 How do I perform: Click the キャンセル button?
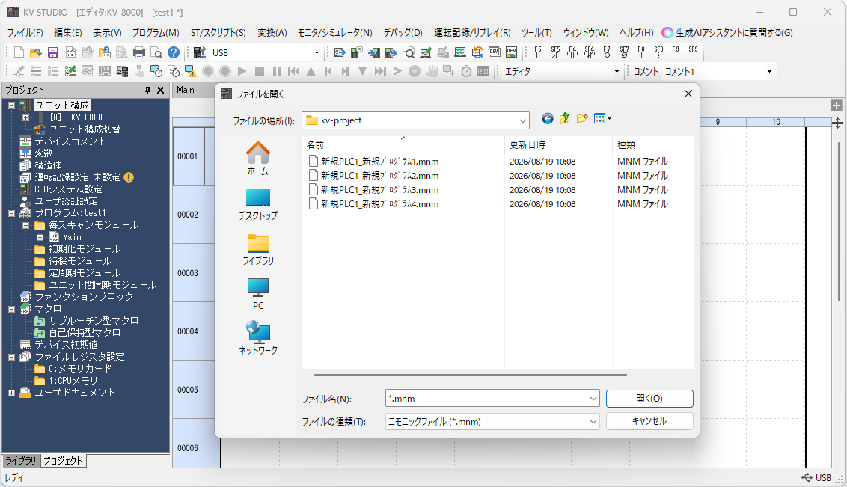[649, 421]
